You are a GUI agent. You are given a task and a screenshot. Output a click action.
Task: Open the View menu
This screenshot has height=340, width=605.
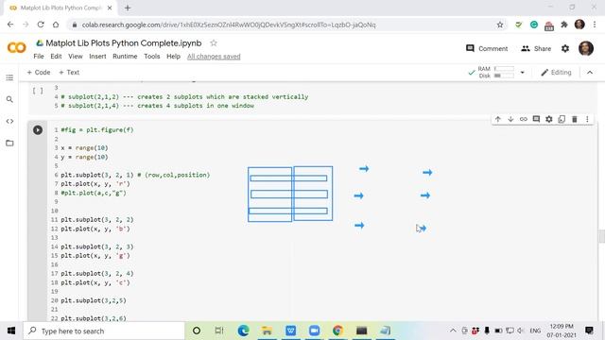click(76, 57)
